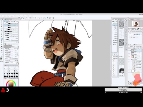Viewport: 143px width, 107px height.
Task: Select the Pen tool in the tool palette
Action: click(2, 35)
